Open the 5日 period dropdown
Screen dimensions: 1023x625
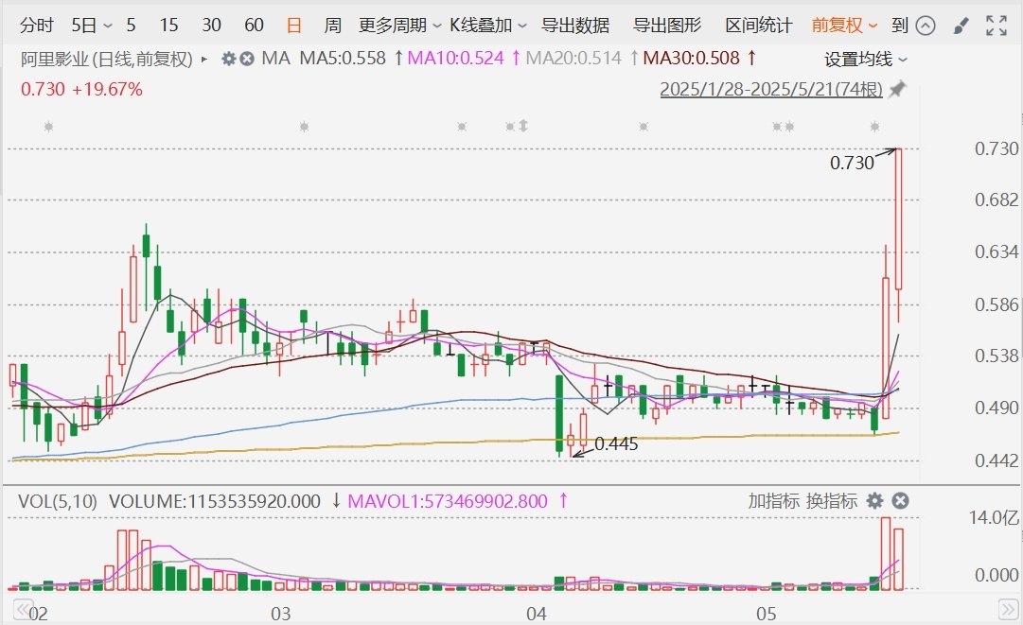coord(92,26)
